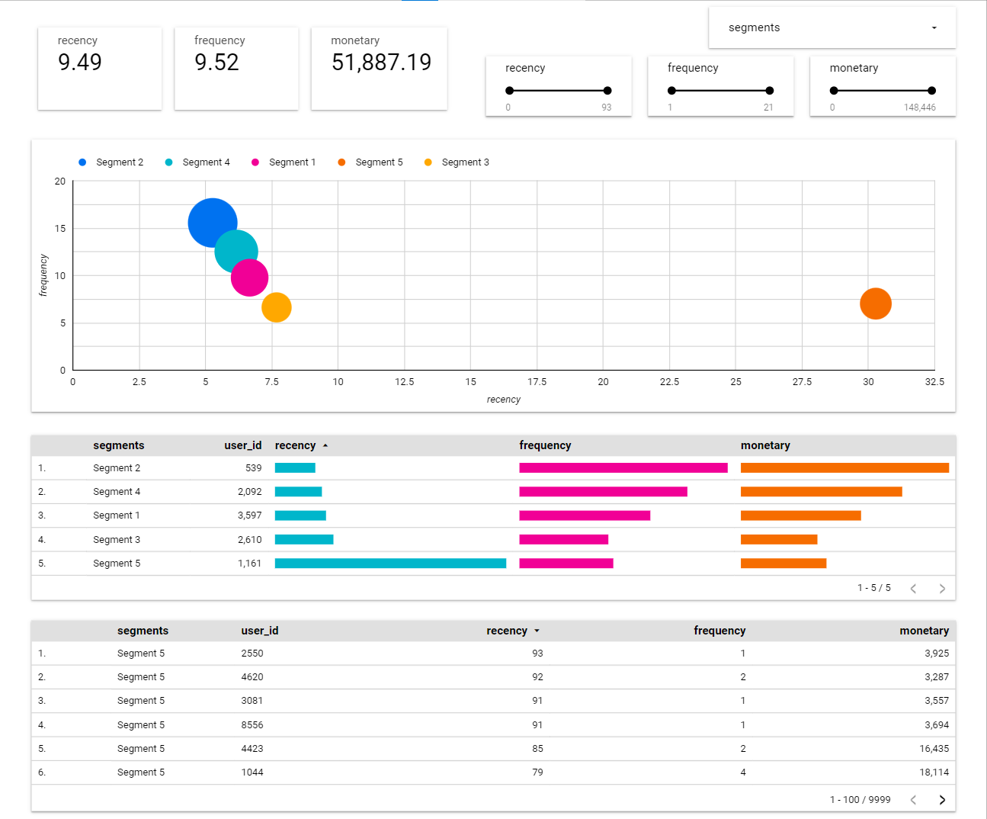The height and width of the screenshot is (819, 987).
Task: Click the 1 - 5 / 5 pagination label
Action: point(874,588)
